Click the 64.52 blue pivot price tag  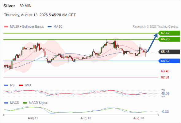point(169,61)
